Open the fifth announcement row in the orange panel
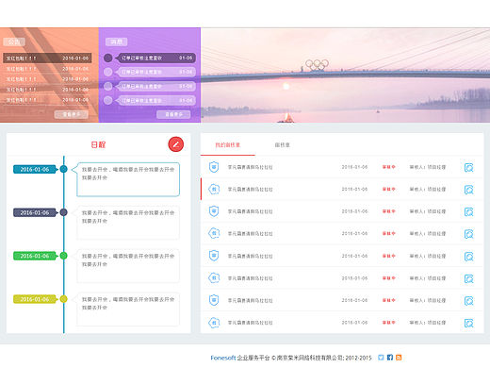 (x=47, y=100)
